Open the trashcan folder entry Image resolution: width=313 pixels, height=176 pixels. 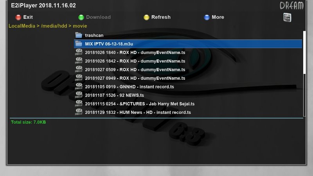(188, 35)
